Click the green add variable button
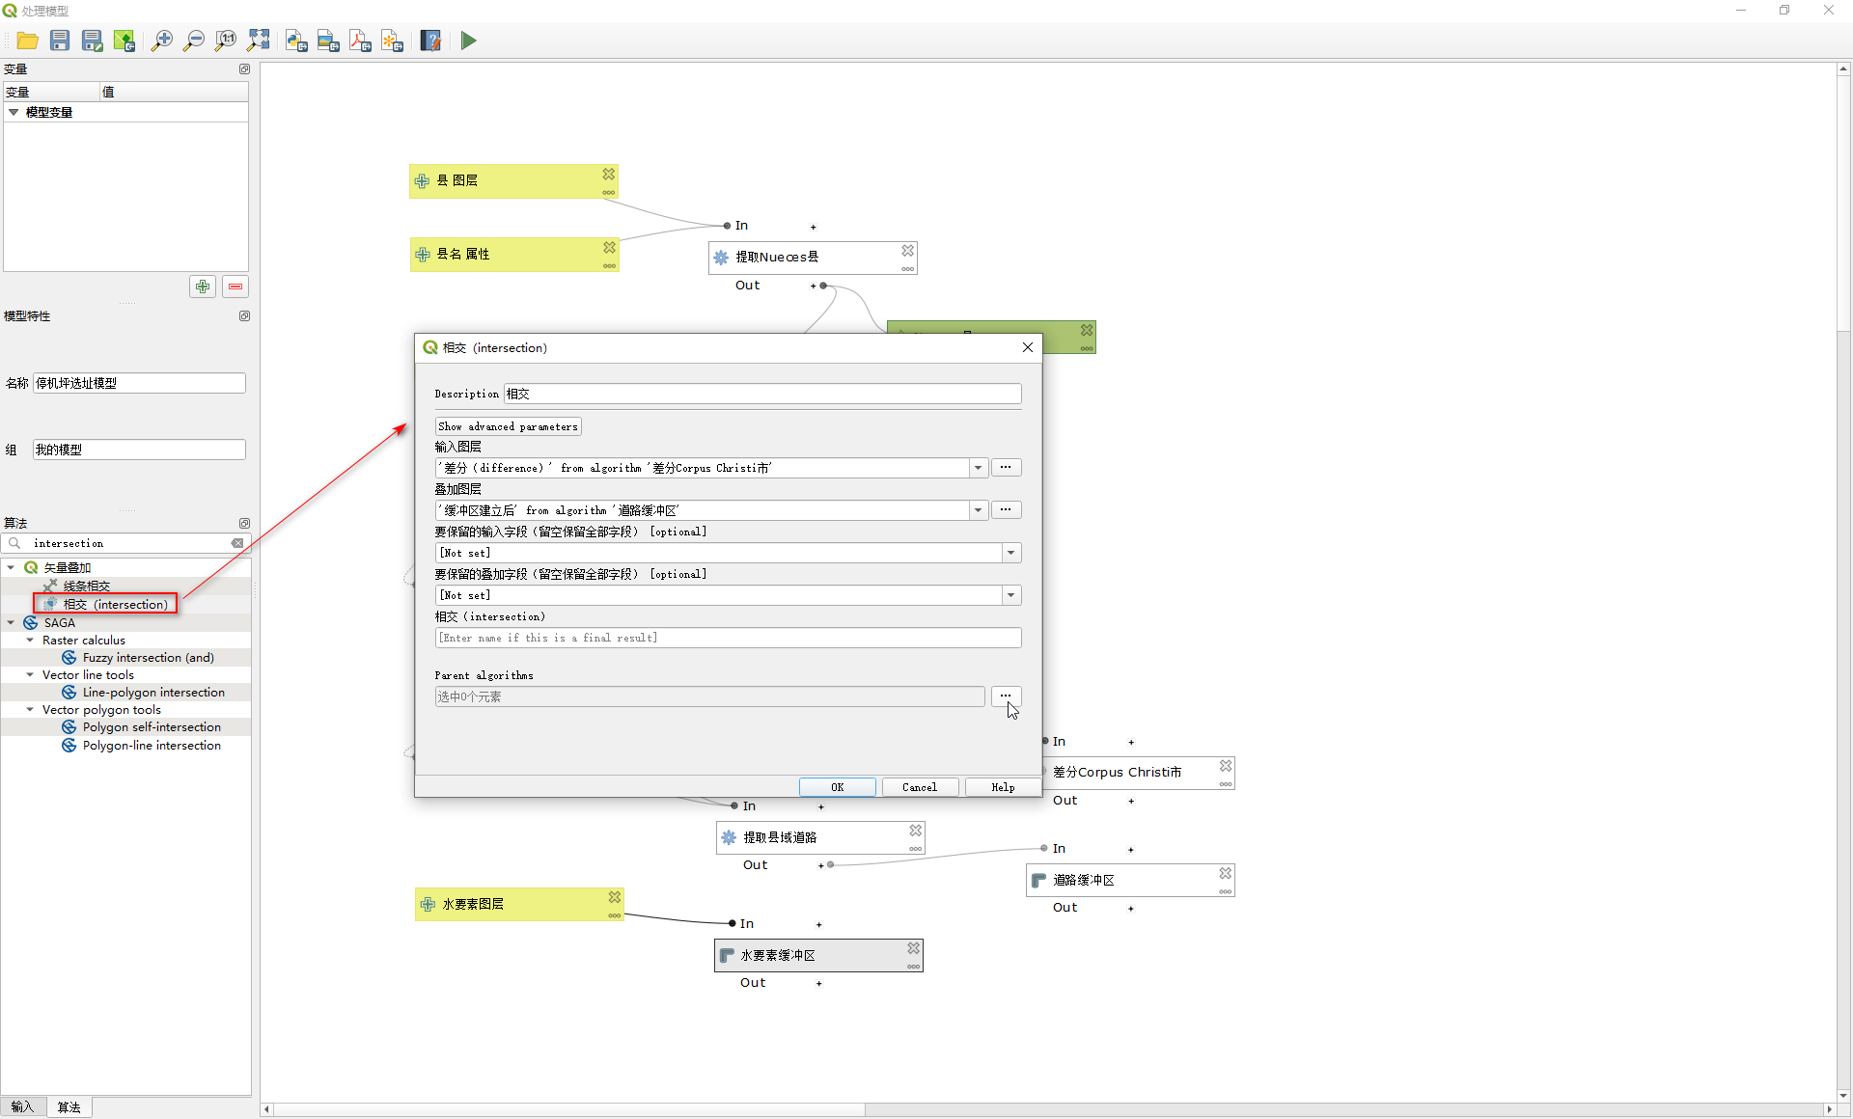This screenshot has width=1853, height=1119. 203,287
